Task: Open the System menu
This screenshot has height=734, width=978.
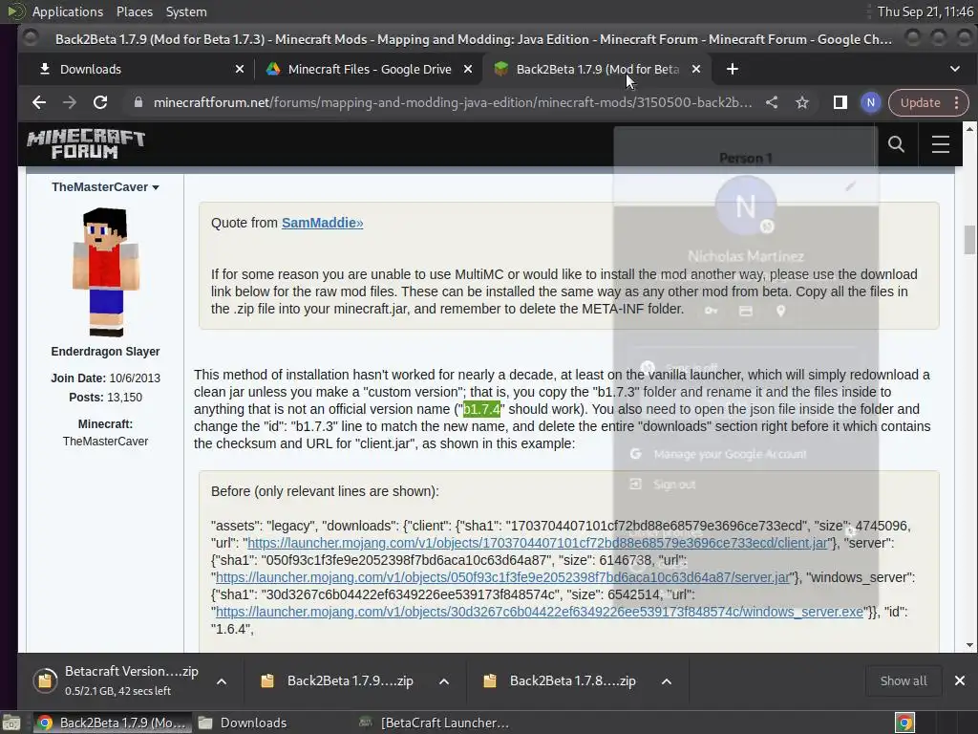Action: pos(186,11)
